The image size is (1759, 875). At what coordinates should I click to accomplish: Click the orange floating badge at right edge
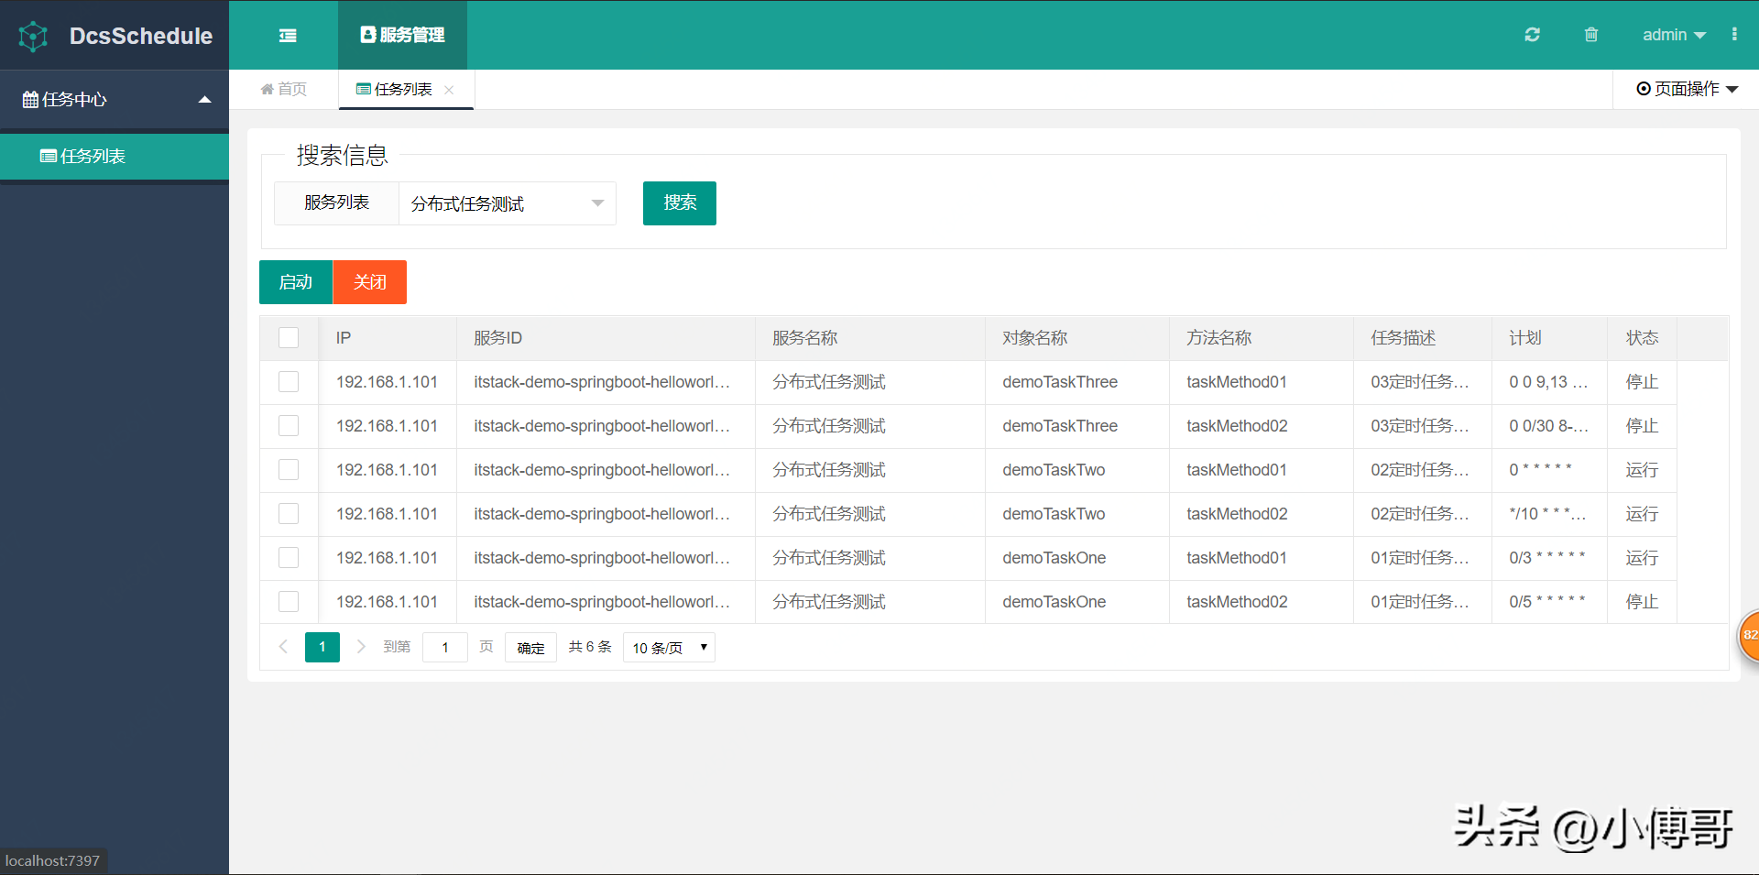pyautogui.click(x=1749, y=635)
